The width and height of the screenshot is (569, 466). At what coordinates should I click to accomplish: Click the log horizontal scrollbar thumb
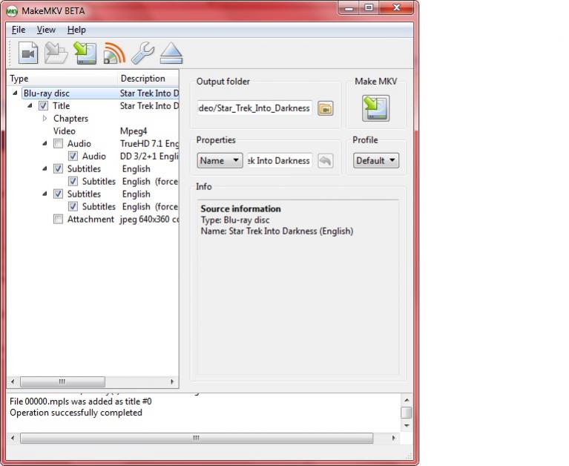(197, 438)
